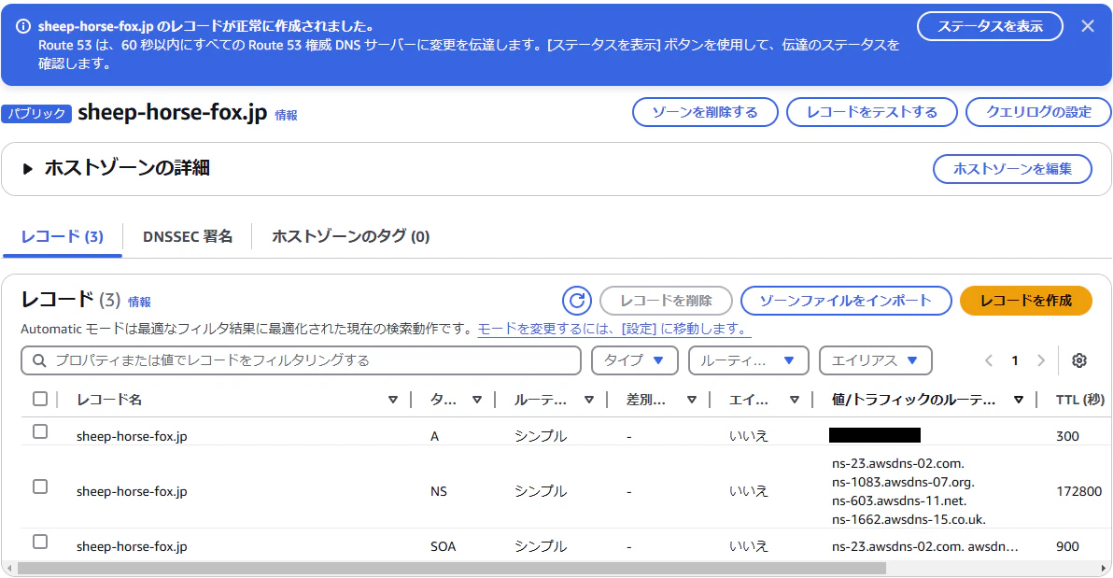Switch to DNSSEC 署名 tab
Image resolution: width=1113 pixels, height=578 pixels.
(x=188, y=236)
